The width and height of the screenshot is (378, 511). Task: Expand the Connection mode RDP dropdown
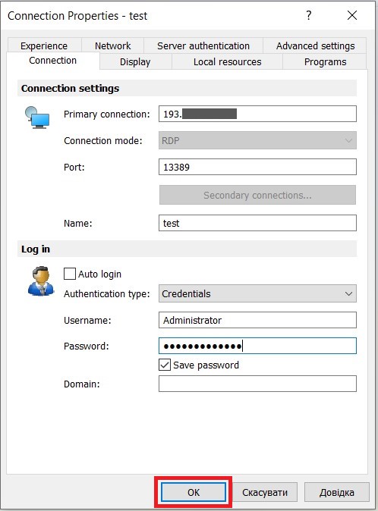[x=257, y=140]
